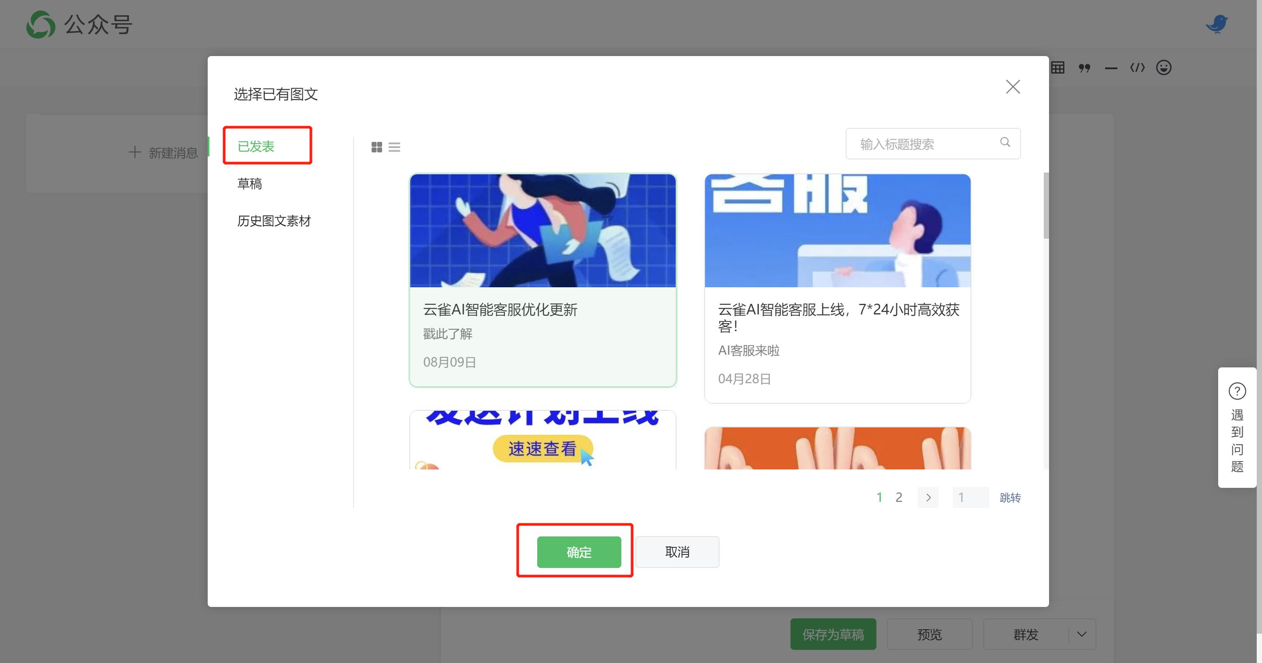Click the question mark help icon
1262x663 pixels.
(x=1237, y=391)
